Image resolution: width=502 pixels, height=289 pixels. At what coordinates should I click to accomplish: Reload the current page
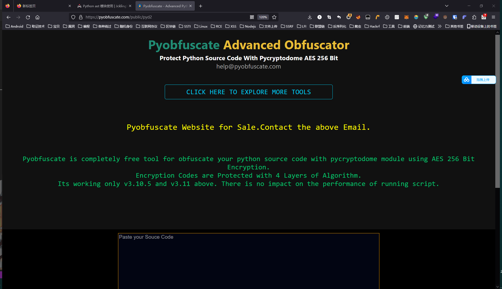click(28, 17)
